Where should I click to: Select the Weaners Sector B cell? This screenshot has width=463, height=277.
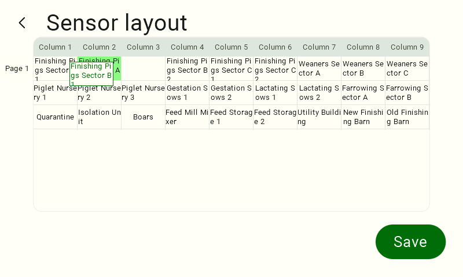tap(363, 69)
